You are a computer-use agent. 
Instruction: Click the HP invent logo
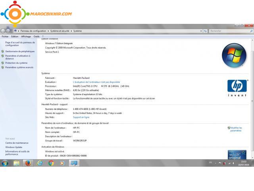(x=237, y=88)
